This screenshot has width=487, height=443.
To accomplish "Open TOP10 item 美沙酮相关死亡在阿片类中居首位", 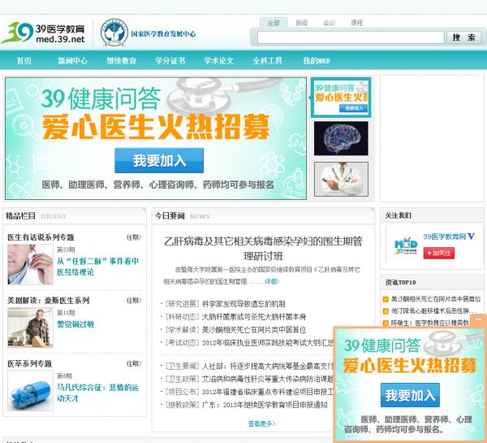I will click(x=435, y=299).
